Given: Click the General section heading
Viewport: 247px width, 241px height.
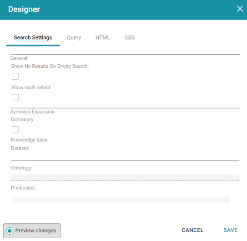Looking at the screenshot, I should 19,58.
